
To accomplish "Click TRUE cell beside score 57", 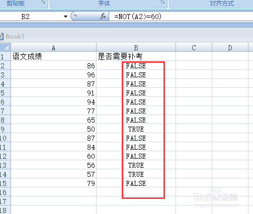I will [136, 174].
